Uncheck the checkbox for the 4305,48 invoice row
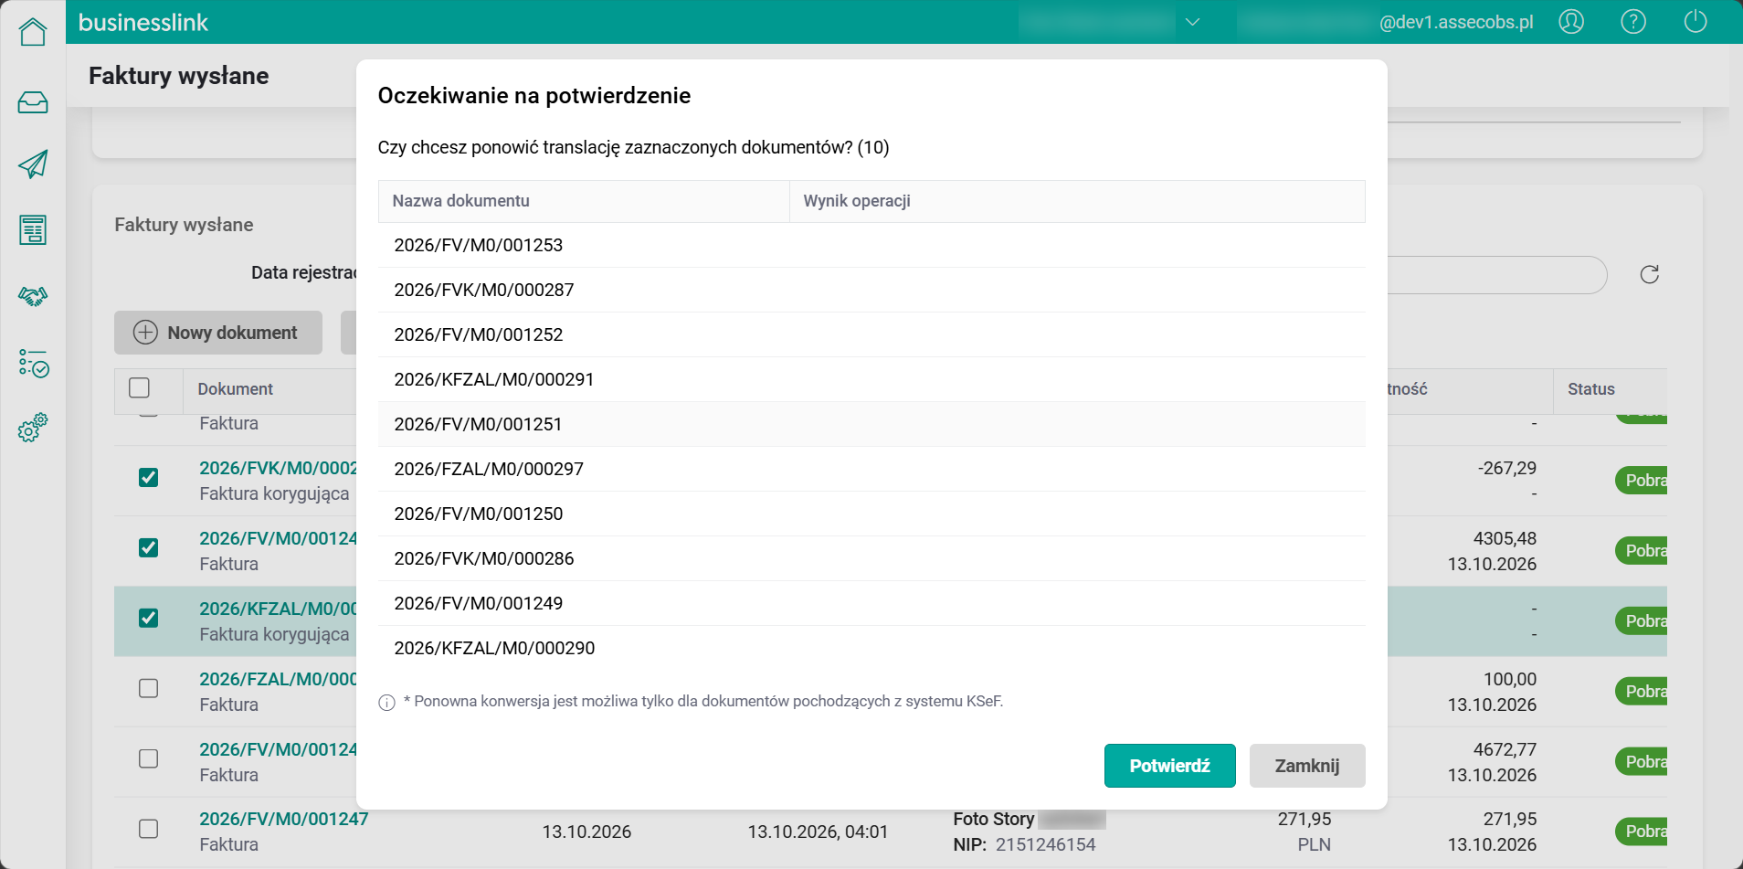Screen dimensions: 1743x869 (148, 548)
